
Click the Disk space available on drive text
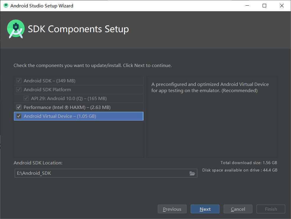[x=240, y=170]
